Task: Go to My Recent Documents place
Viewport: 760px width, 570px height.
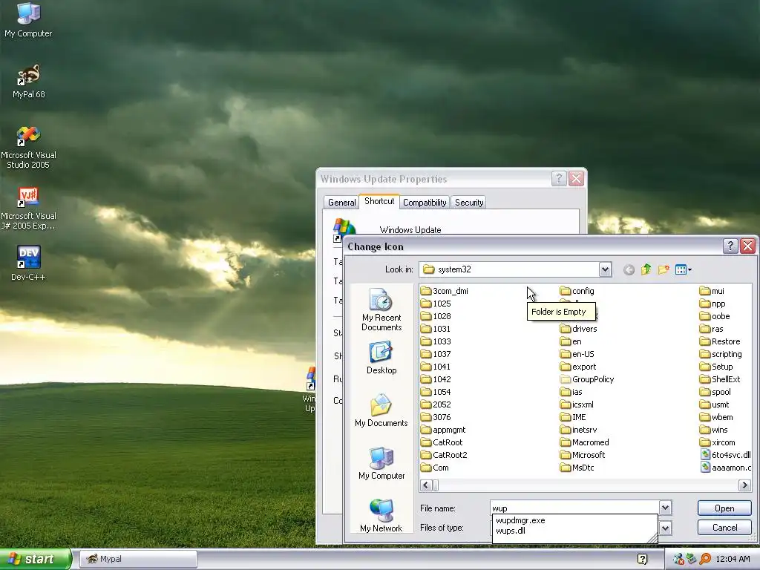Action: [381, 309]
